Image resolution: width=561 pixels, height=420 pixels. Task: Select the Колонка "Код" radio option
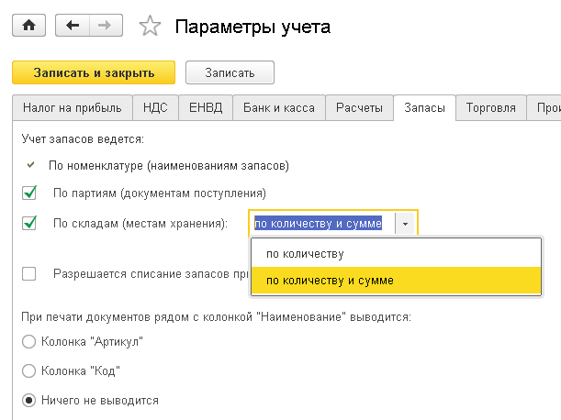coord(28,371)
